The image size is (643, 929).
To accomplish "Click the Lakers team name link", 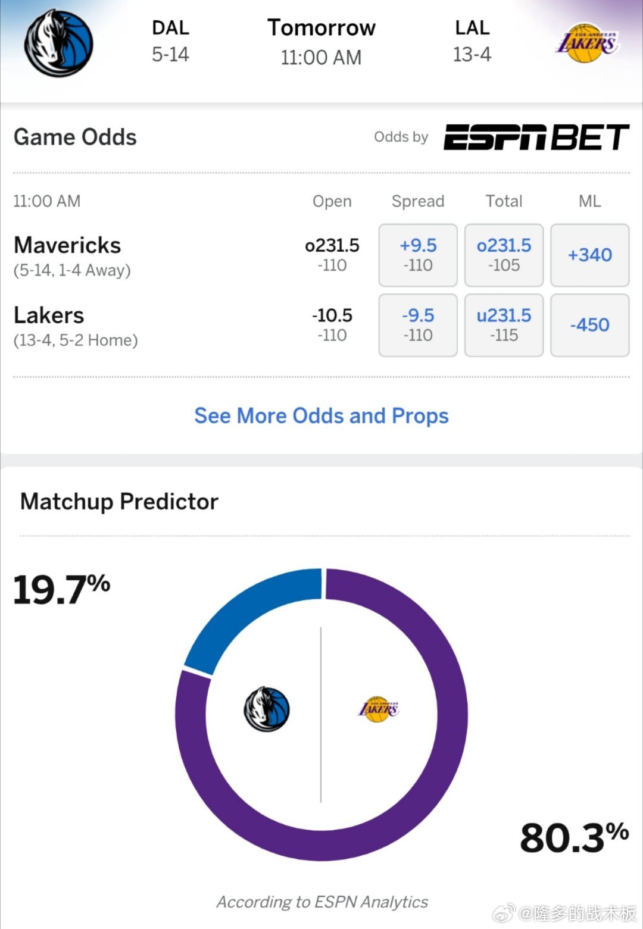I will pyautogui.click(x=49, y=315).
